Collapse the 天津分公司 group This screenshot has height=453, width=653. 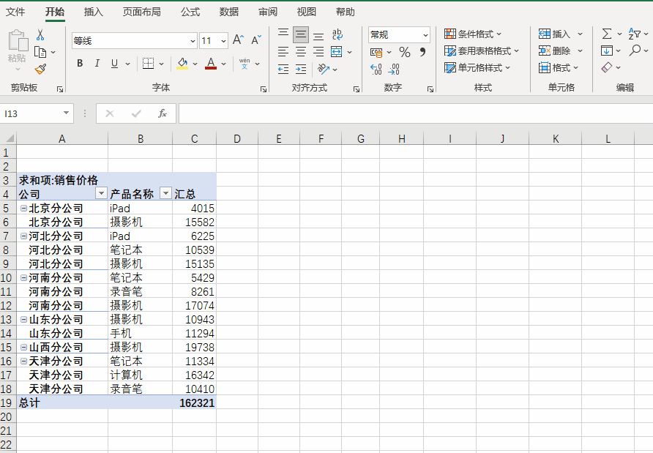click(x=23, y=361)
